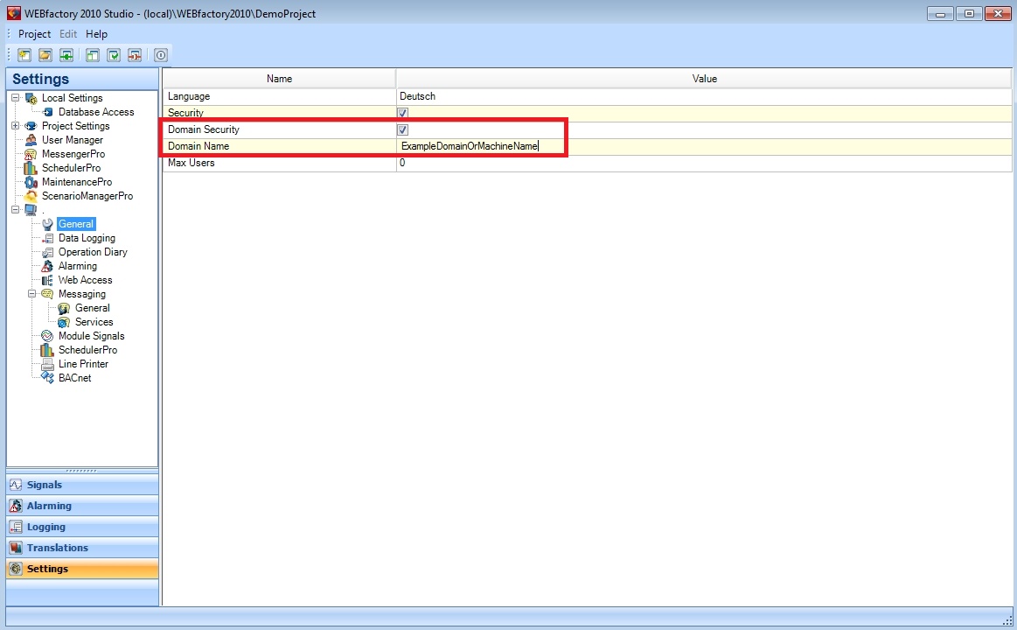Open the BACnet settings node
The width and height of the screenshot is (1017, 630).
click(74, 378)
